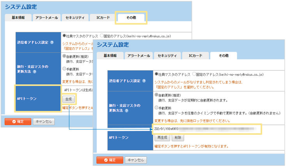
Task: Click the generated API token text field
Action: click(206, 129)
